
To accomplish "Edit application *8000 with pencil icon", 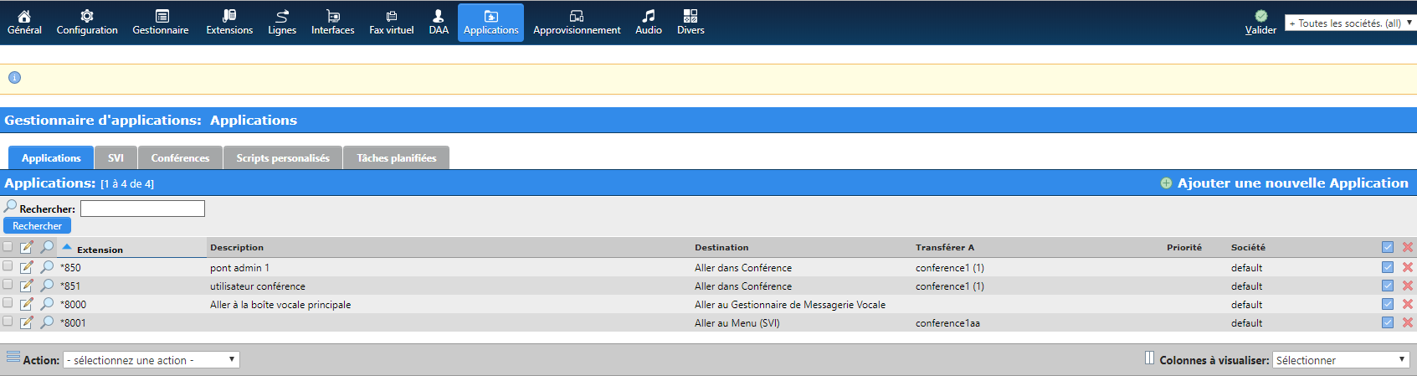I will [x=27, y=304].
